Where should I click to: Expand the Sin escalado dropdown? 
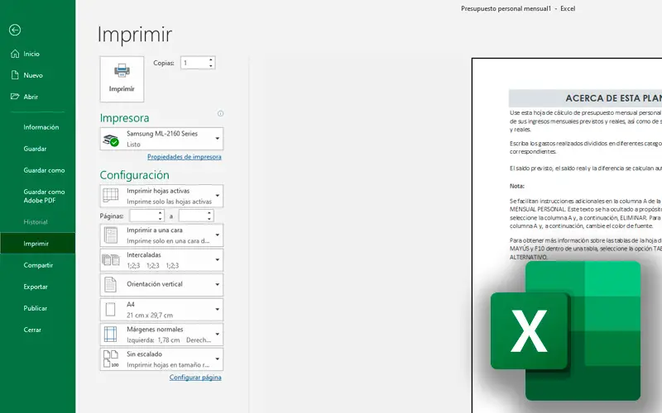coord(161,359)
